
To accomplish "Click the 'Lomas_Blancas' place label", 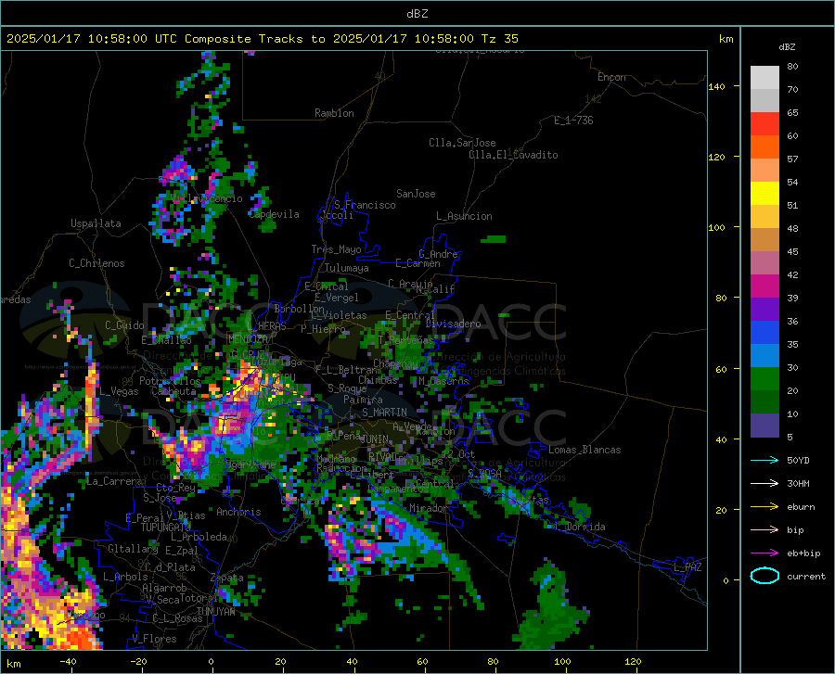I will tap(584, 450).
